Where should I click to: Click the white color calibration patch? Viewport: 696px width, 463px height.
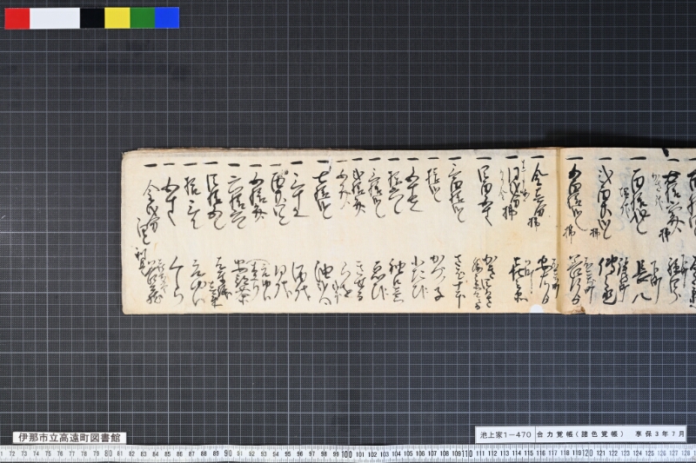point(55,18)
